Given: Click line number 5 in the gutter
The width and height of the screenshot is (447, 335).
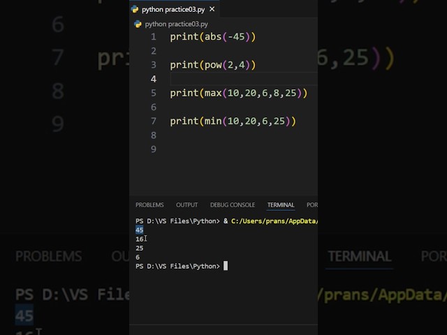Looking at the screenshot, I should pyautogui.click(x=154, y=93).
